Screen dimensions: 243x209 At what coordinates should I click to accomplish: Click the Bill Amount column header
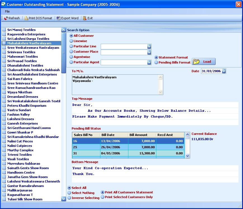click(x=142, y=135)
